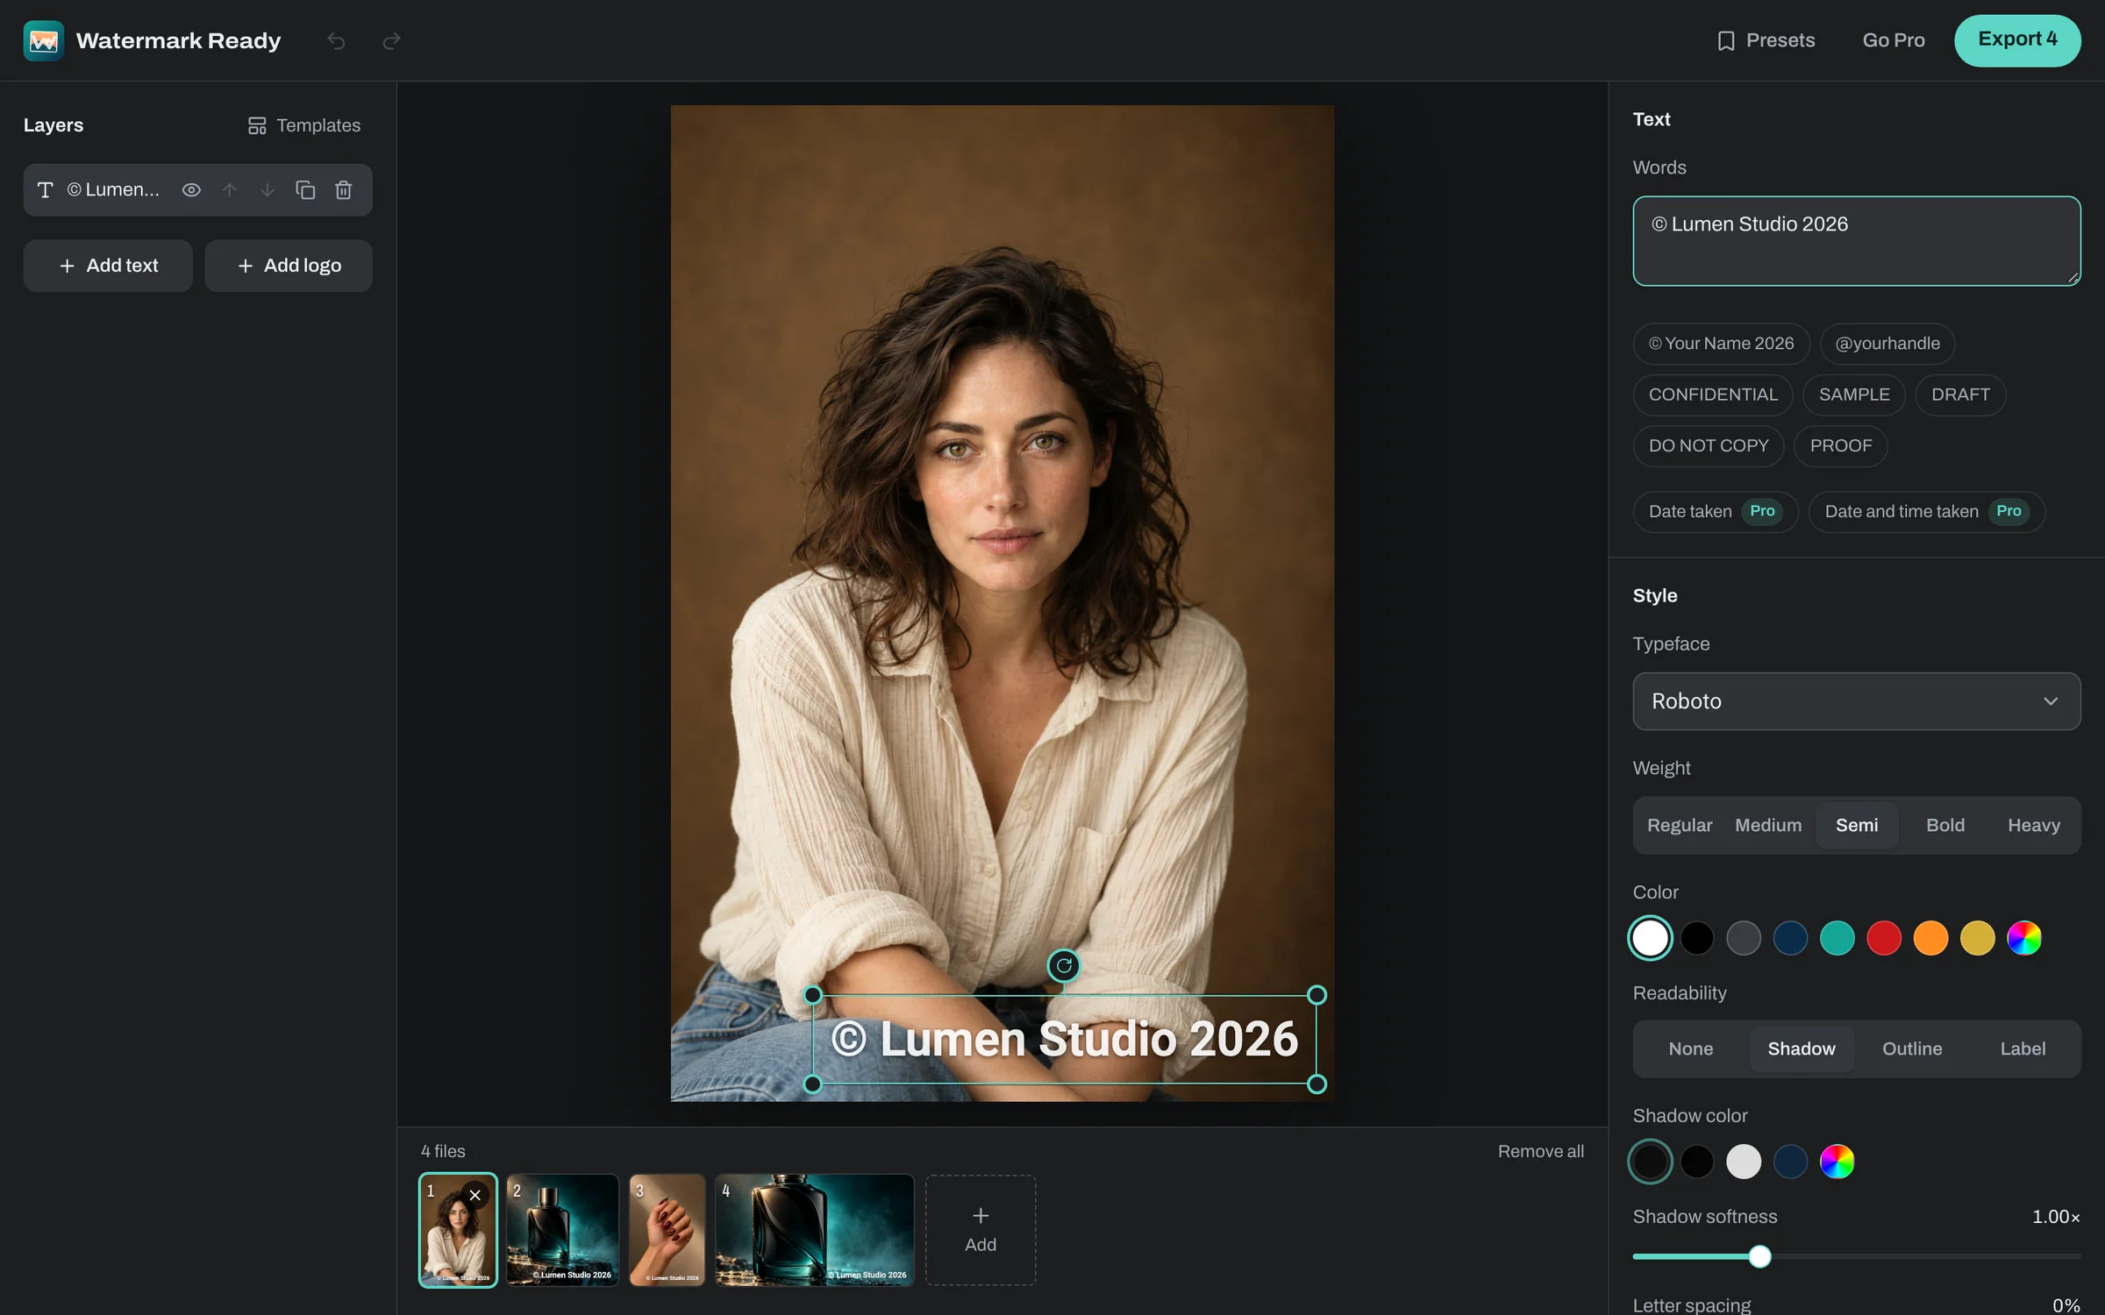This screenshot has height=1315, width=2105.
Task: Toggle visibility of the Lumen text layer
Action: tap(191, 190)
